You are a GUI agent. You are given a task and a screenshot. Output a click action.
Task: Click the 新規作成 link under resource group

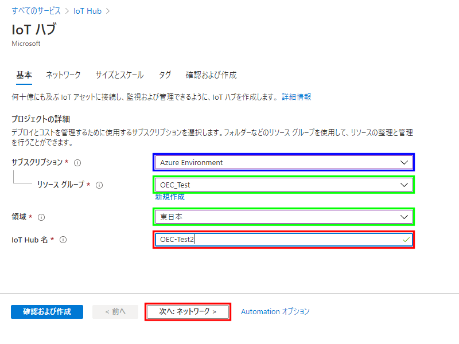170,197
